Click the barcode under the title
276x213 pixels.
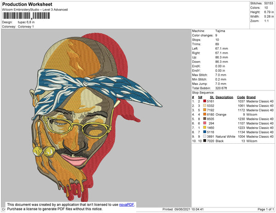coord(26,16)
